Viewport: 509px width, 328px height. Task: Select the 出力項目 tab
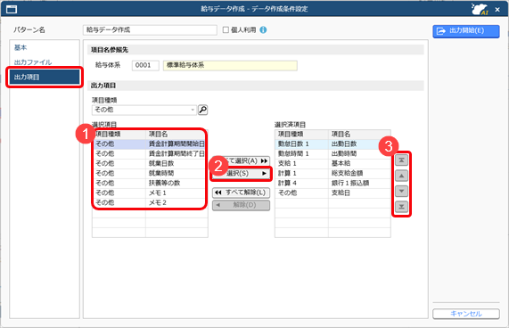(45, 78)
